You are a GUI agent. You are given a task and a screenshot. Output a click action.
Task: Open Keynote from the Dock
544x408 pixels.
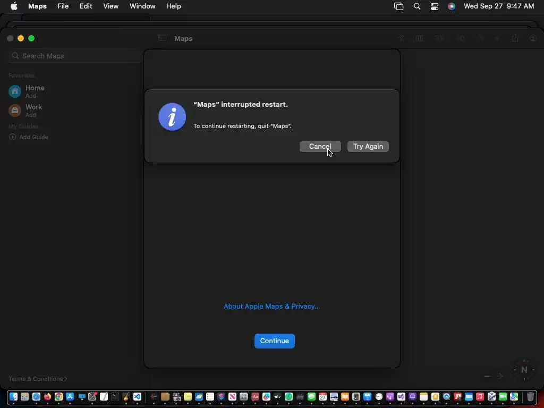(x=368, y=396)
